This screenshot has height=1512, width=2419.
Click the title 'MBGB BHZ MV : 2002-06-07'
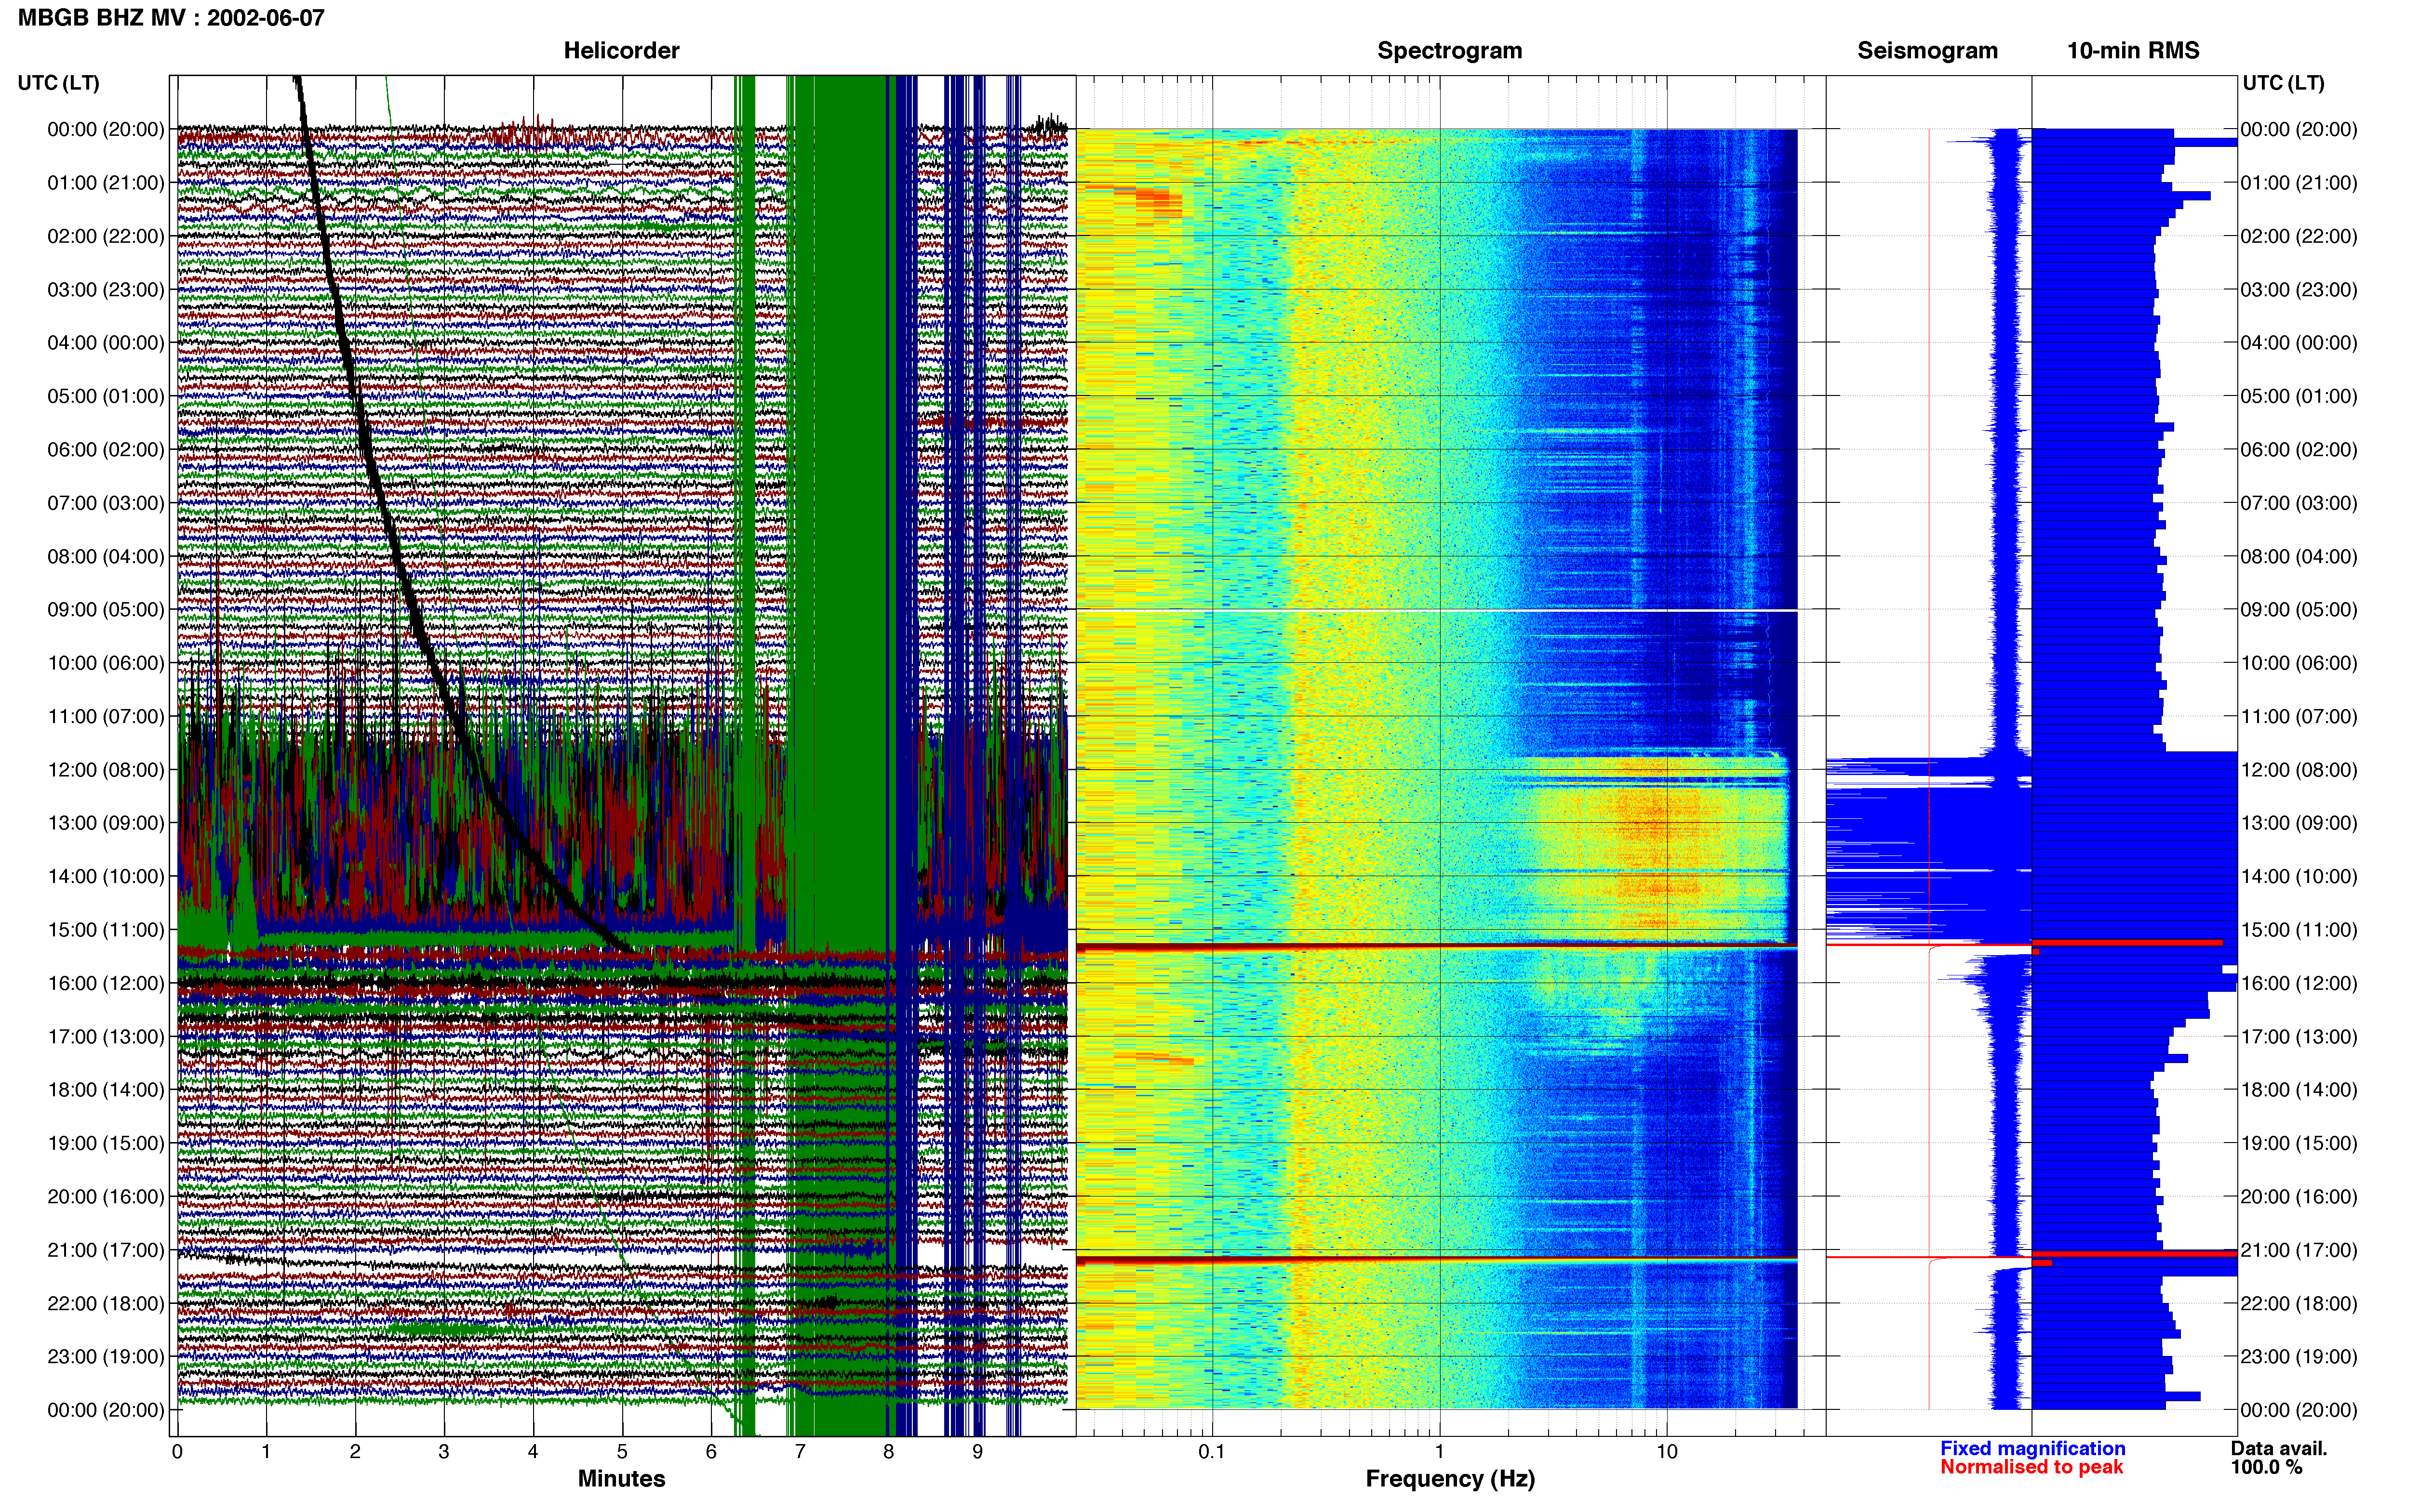point(171,18)
